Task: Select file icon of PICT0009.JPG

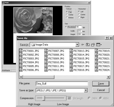Action: [46, 58]
